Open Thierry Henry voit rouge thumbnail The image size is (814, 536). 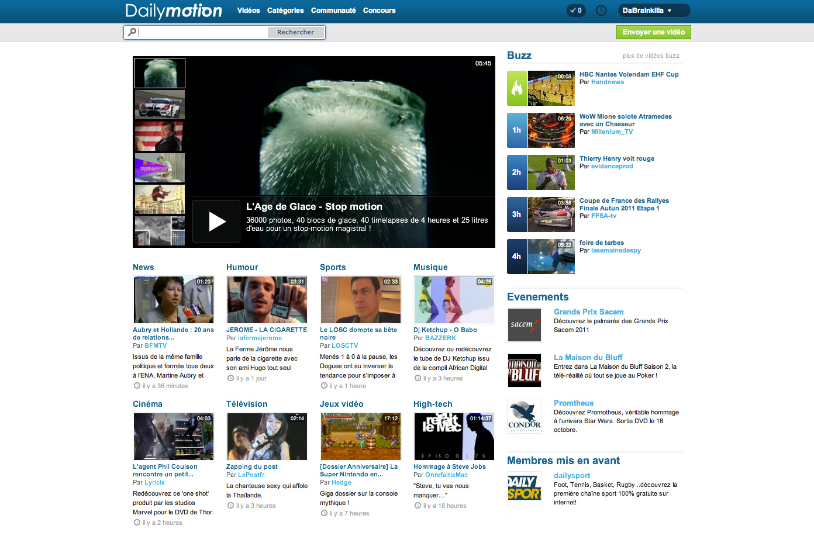(x=551, y=172)
